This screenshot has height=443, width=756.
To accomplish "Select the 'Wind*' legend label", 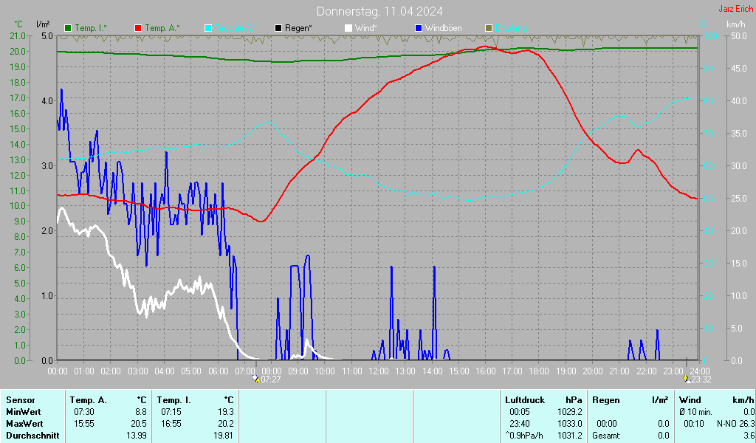I will [x=366, y=28].
